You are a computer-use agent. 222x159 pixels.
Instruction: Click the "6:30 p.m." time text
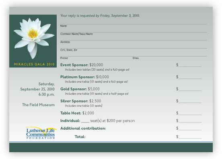[x=47, y=94]
